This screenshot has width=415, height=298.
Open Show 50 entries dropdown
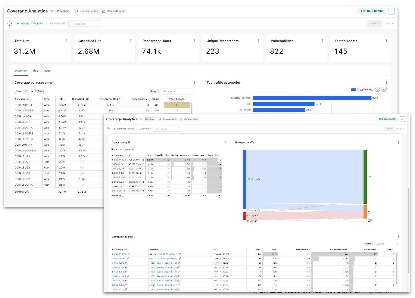[x=28, y=91]
